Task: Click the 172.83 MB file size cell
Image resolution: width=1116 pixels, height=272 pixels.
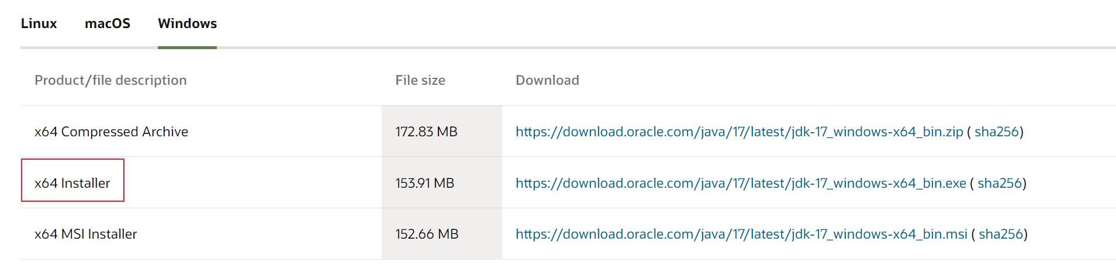Action: (442, 132)
